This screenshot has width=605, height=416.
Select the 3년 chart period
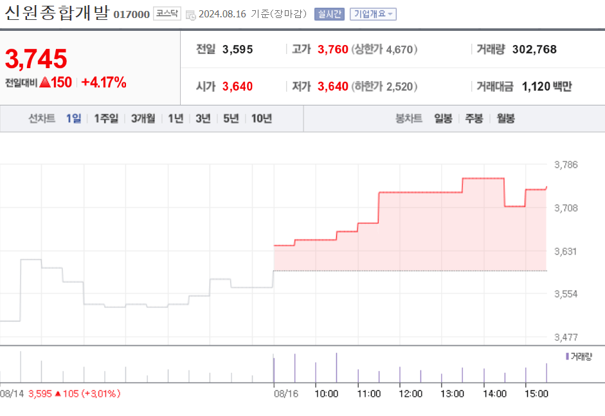point(203,119)
